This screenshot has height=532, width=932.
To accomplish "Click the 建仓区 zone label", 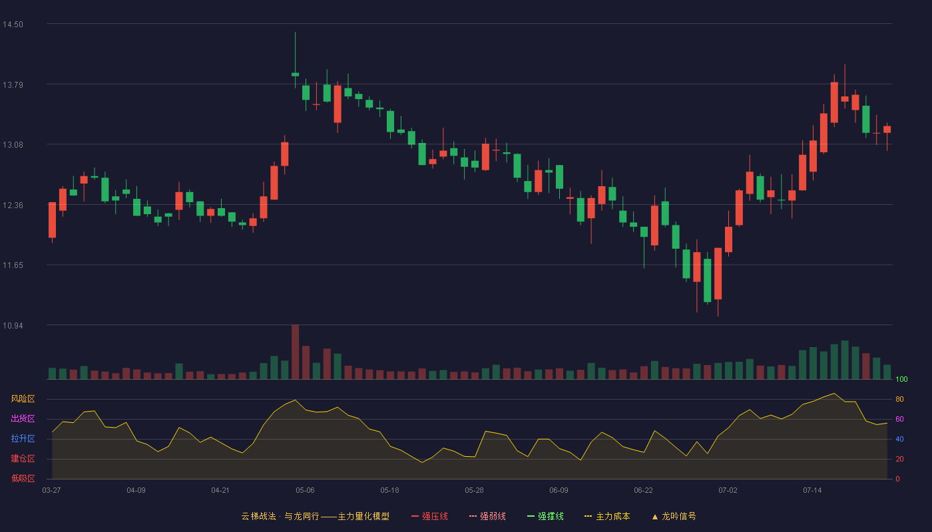I will (23, 459).
